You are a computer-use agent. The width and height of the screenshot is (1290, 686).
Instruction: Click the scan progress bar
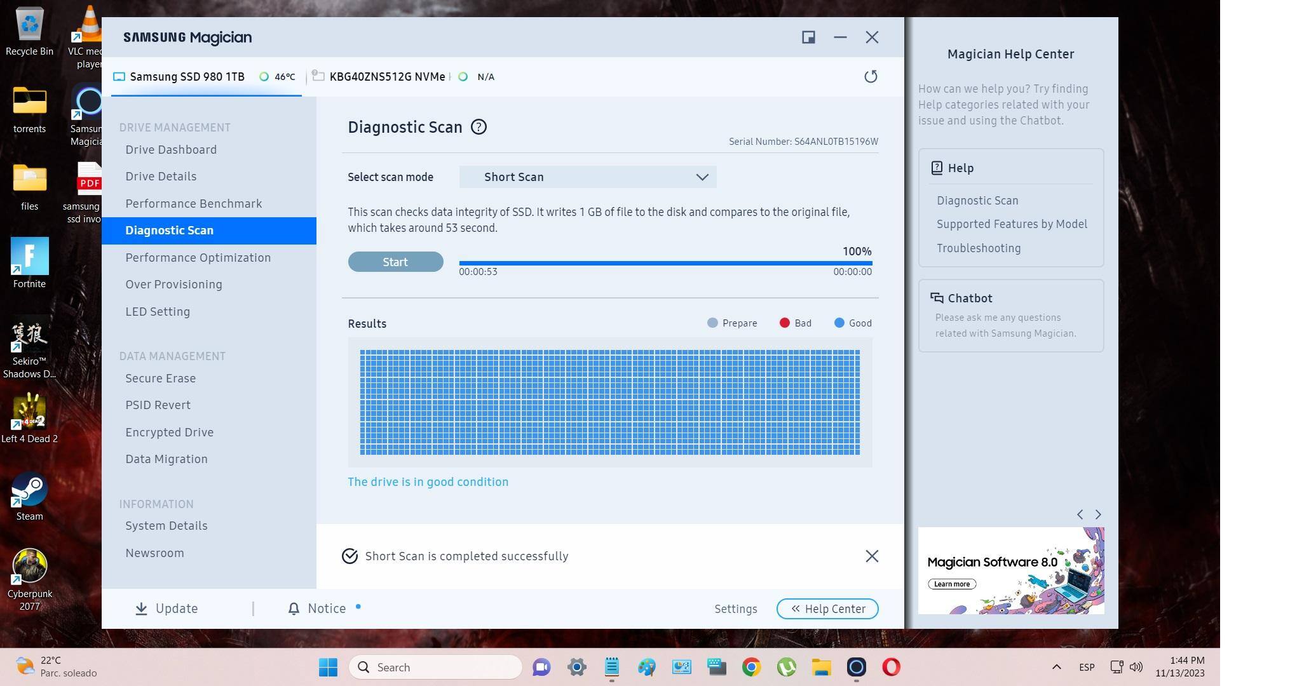665,263
